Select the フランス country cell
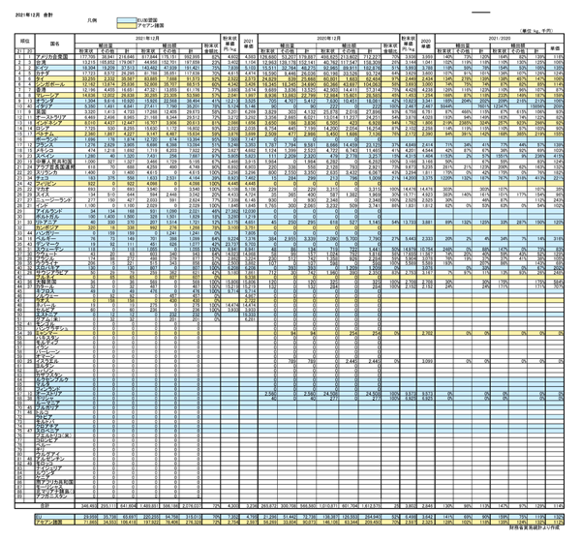 click(55, 145)
